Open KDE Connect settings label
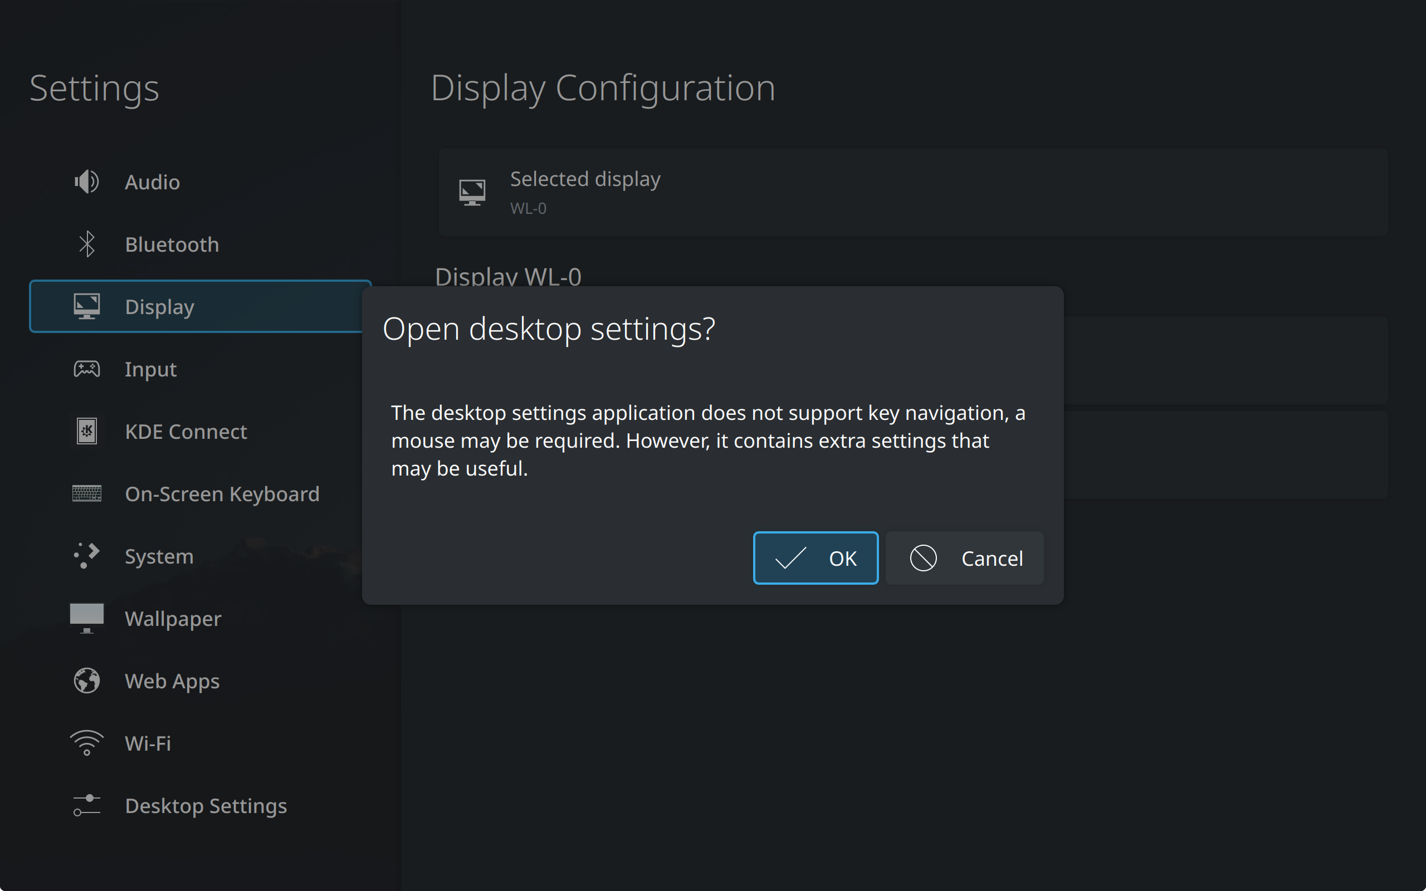This screenshot has height=891, width=1426. pyautogui.click(x=186, y=432)
